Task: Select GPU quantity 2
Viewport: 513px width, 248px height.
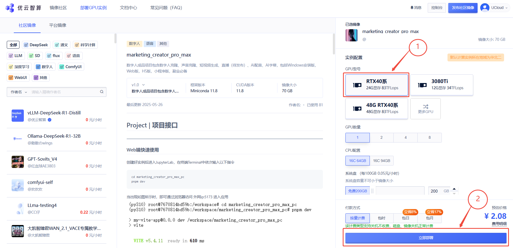Action: [381, 138]
